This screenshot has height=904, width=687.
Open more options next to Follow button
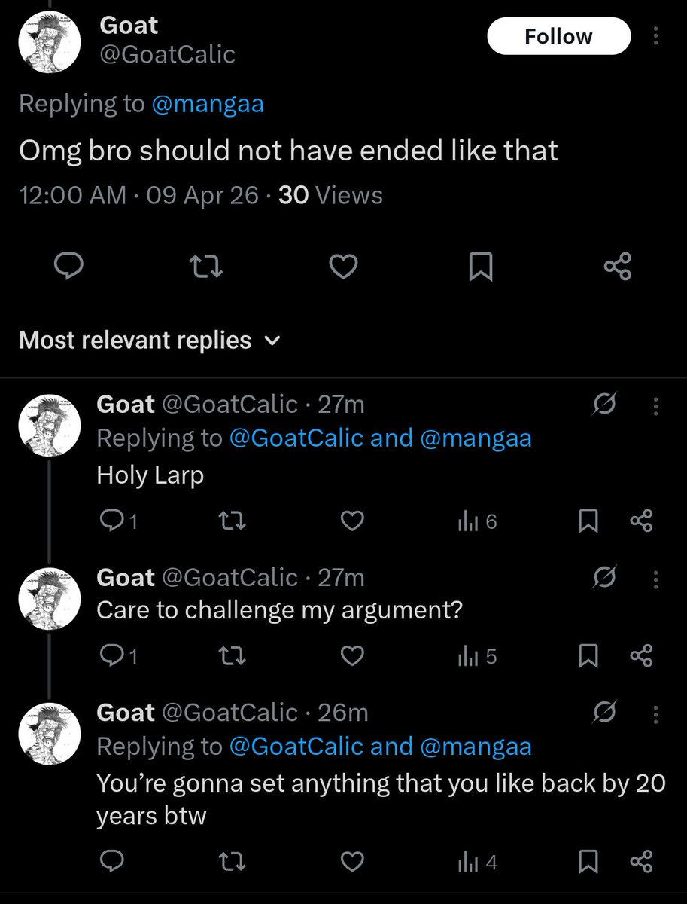coord(656,36)
